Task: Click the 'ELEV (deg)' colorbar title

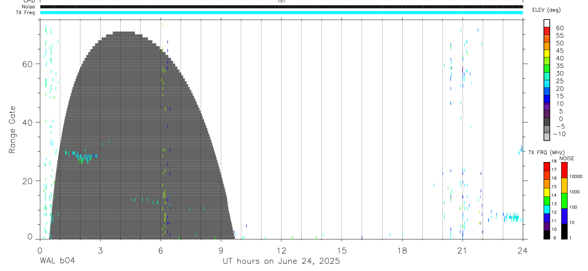Action: point(547,10)
